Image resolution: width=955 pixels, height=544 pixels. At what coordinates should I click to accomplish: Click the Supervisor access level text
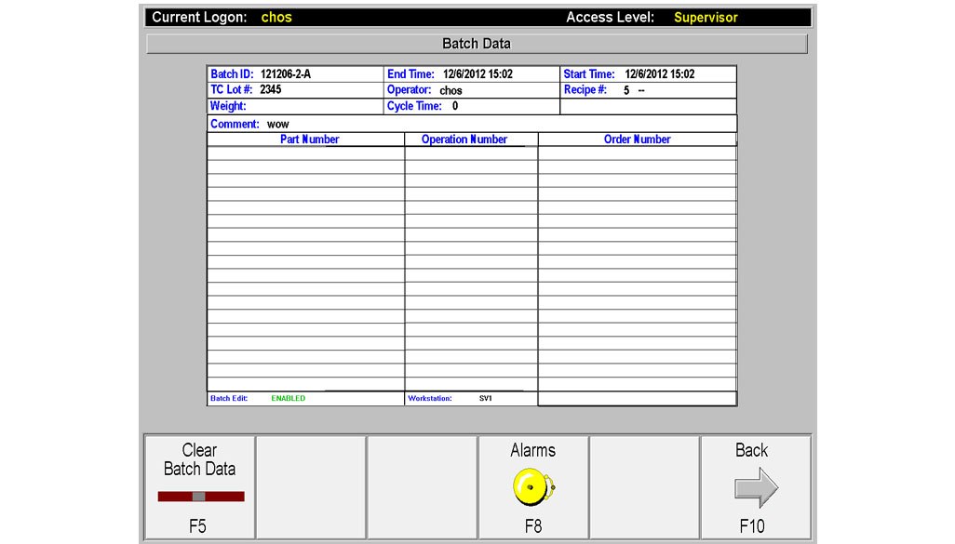coord(706,18)
